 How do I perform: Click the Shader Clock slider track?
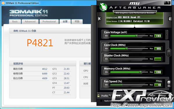pyautogui.click(x=129, y=59)
